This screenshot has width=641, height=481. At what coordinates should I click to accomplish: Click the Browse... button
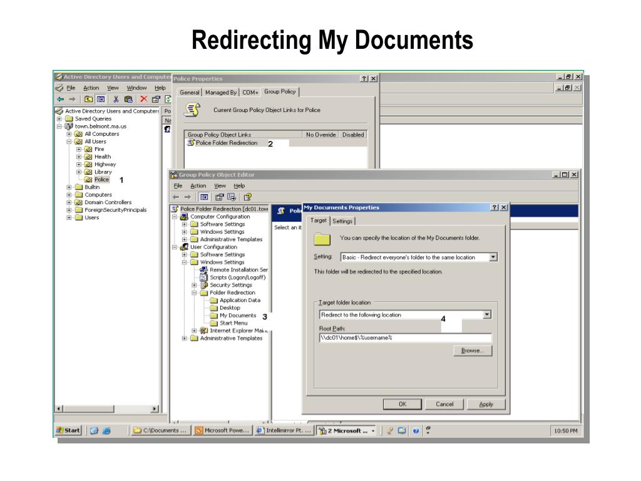click(473, 351)
